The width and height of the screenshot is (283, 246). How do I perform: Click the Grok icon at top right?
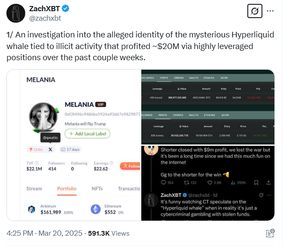[255, 11]
